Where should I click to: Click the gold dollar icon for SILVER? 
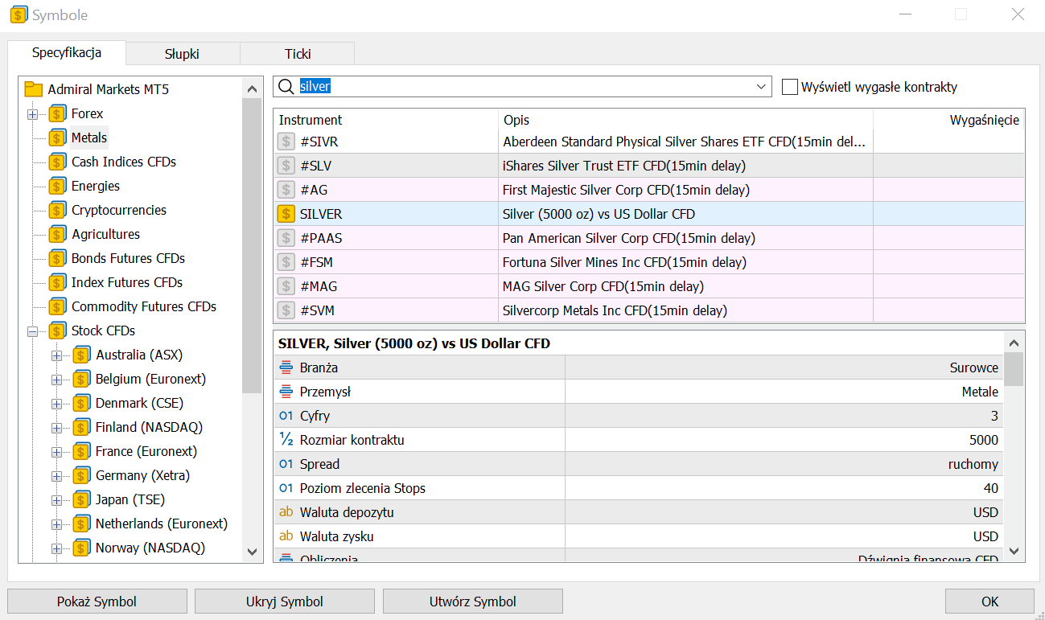coord(286,214)
